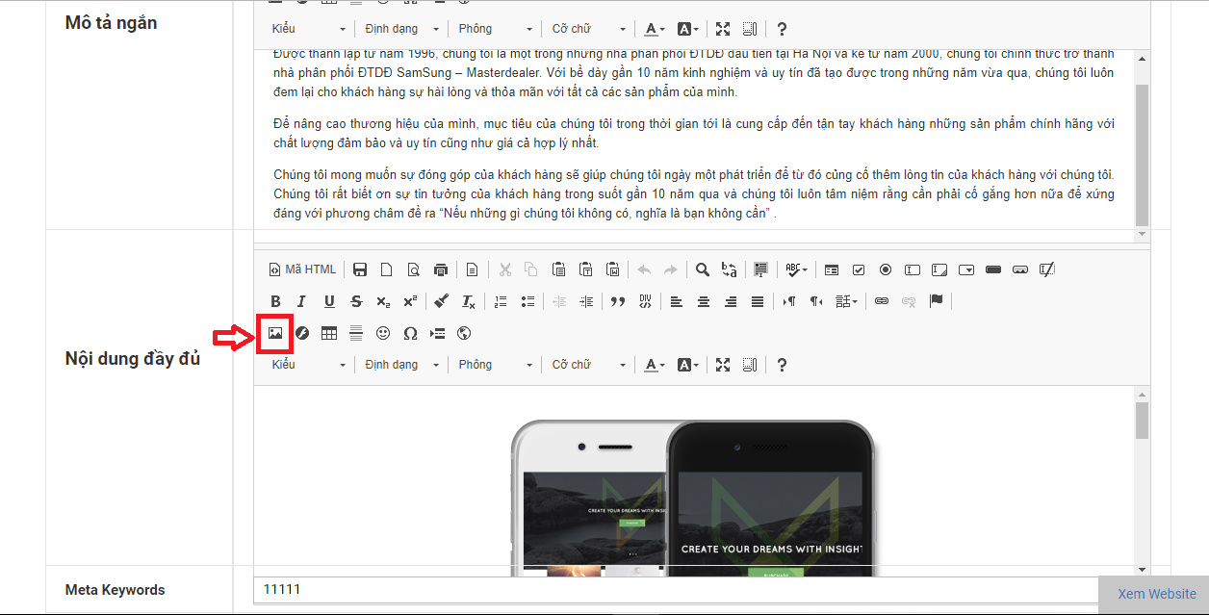Screen dimensions: 1209x615
Task: Insert a checkbox form field
Action: 859,269
